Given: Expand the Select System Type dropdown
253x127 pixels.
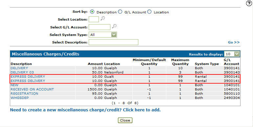Looking at the screenshot, I should tap(114, 35).
